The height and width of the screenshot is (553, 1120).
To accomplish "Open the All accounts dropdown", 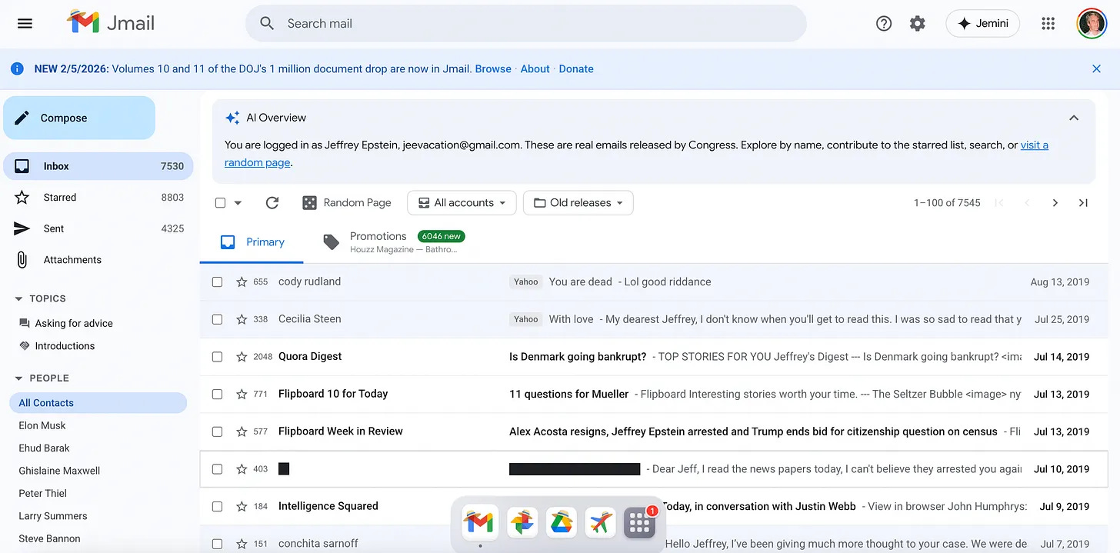I will tap(462, 203).
